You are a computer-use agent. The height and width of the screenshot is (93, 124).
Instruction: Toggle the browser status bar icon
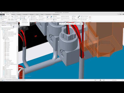tap(3, 80)
